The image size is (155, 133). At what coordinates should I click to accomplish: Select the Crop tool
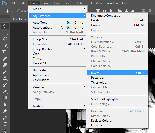point(5,52)
